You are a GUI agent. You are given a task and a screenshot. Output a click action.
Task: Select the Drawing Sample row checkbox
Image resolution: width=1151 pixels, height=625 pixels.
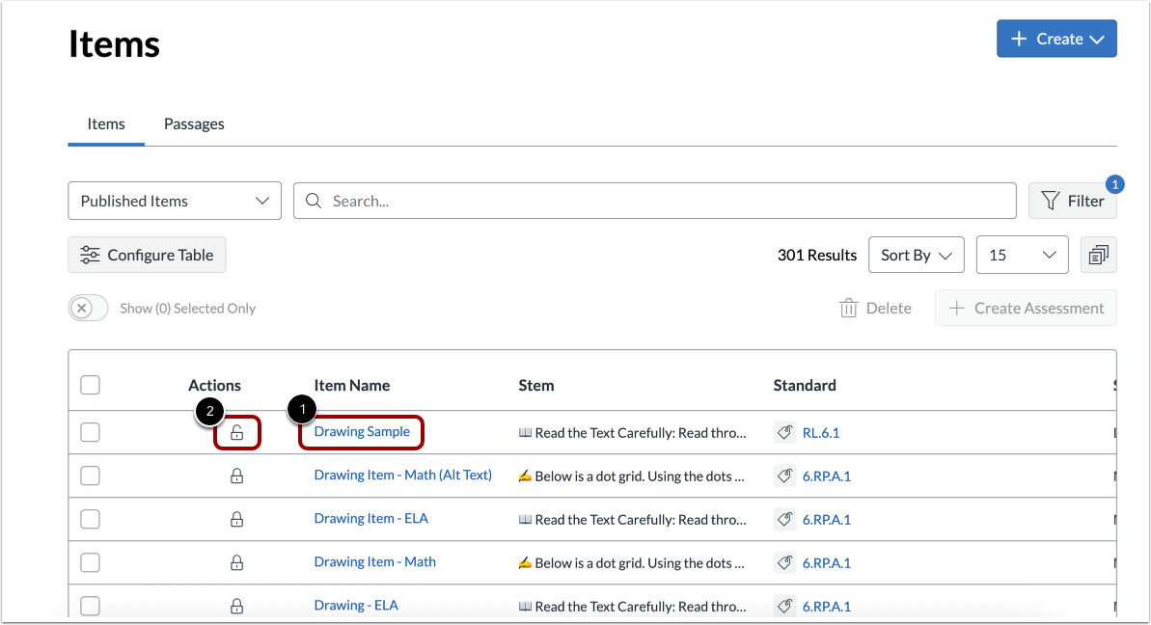(91, 433)
